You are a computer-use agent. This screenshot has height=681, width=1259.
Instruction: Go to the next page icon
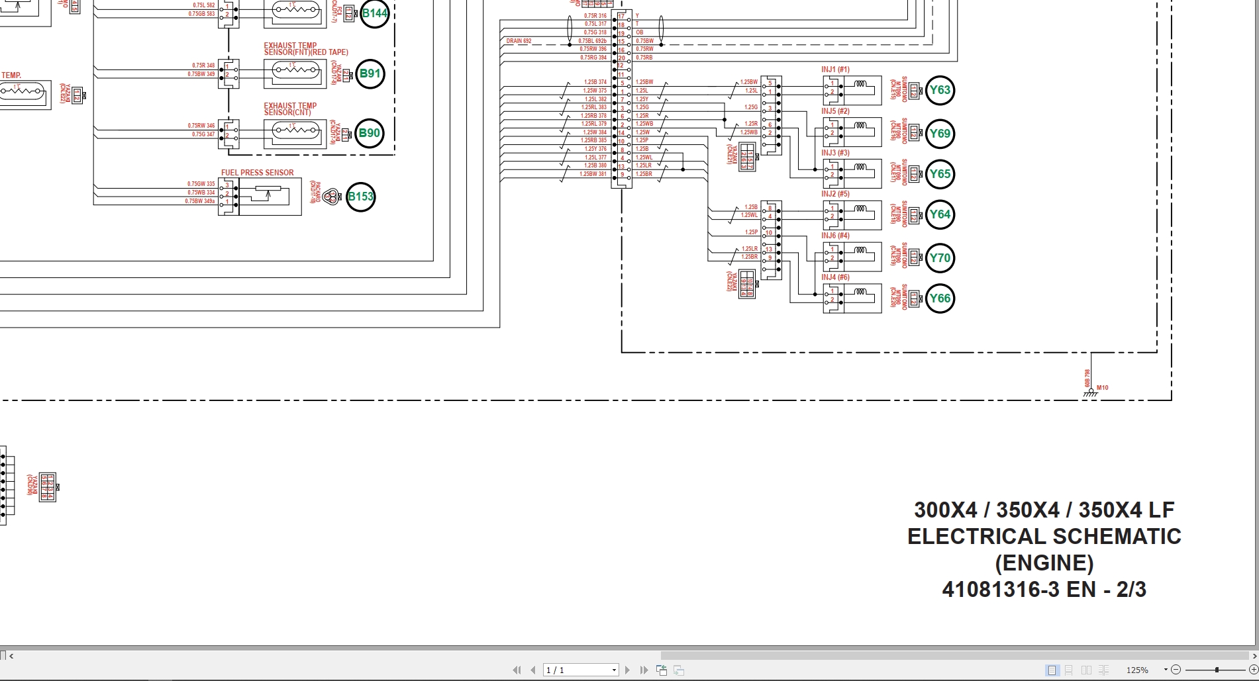coord(628,670)
